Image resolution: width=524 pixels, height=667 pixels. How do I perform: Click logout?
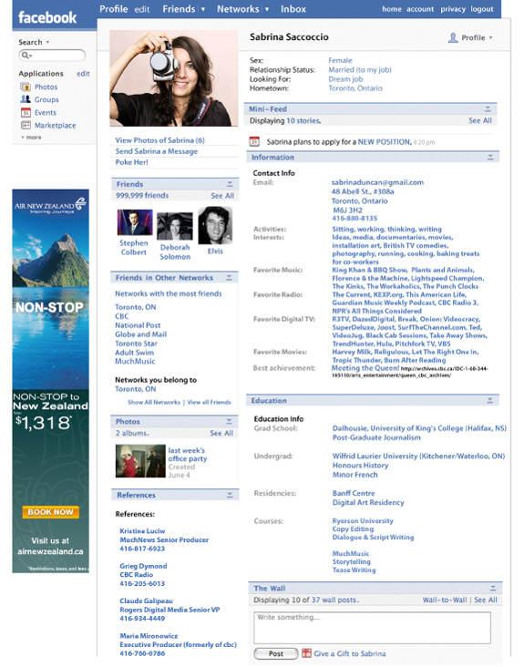[x=482, y=9]
